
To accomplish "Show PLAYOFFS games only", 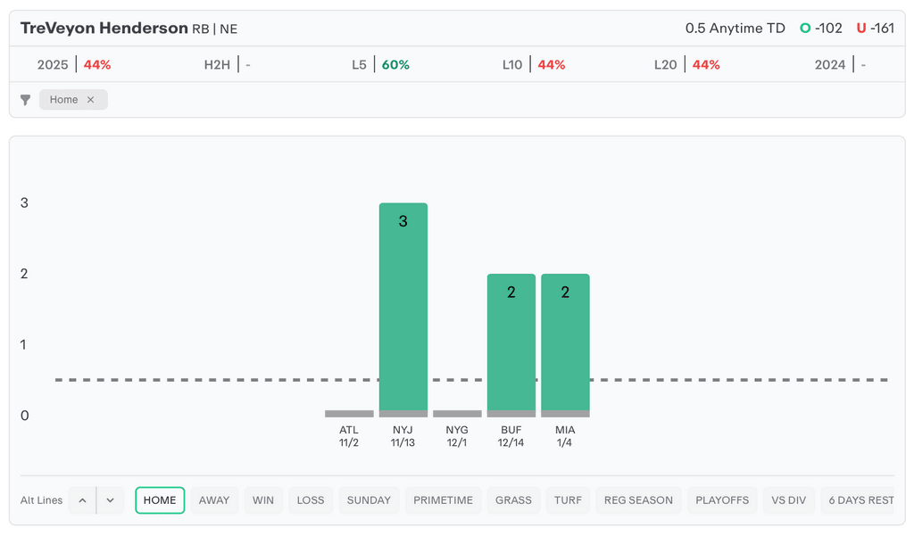I will (722, 500).
